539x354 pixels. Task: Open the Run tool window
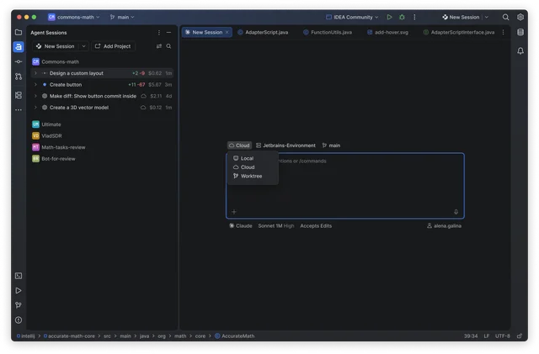tap(19, 290)
